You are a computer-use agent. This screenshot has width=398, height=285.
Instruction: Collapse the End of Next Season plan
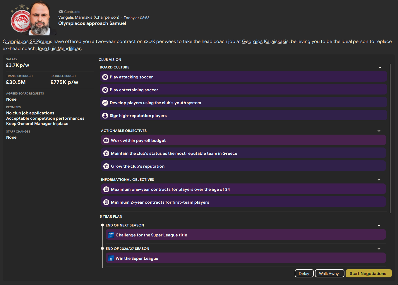click(379, 225)
